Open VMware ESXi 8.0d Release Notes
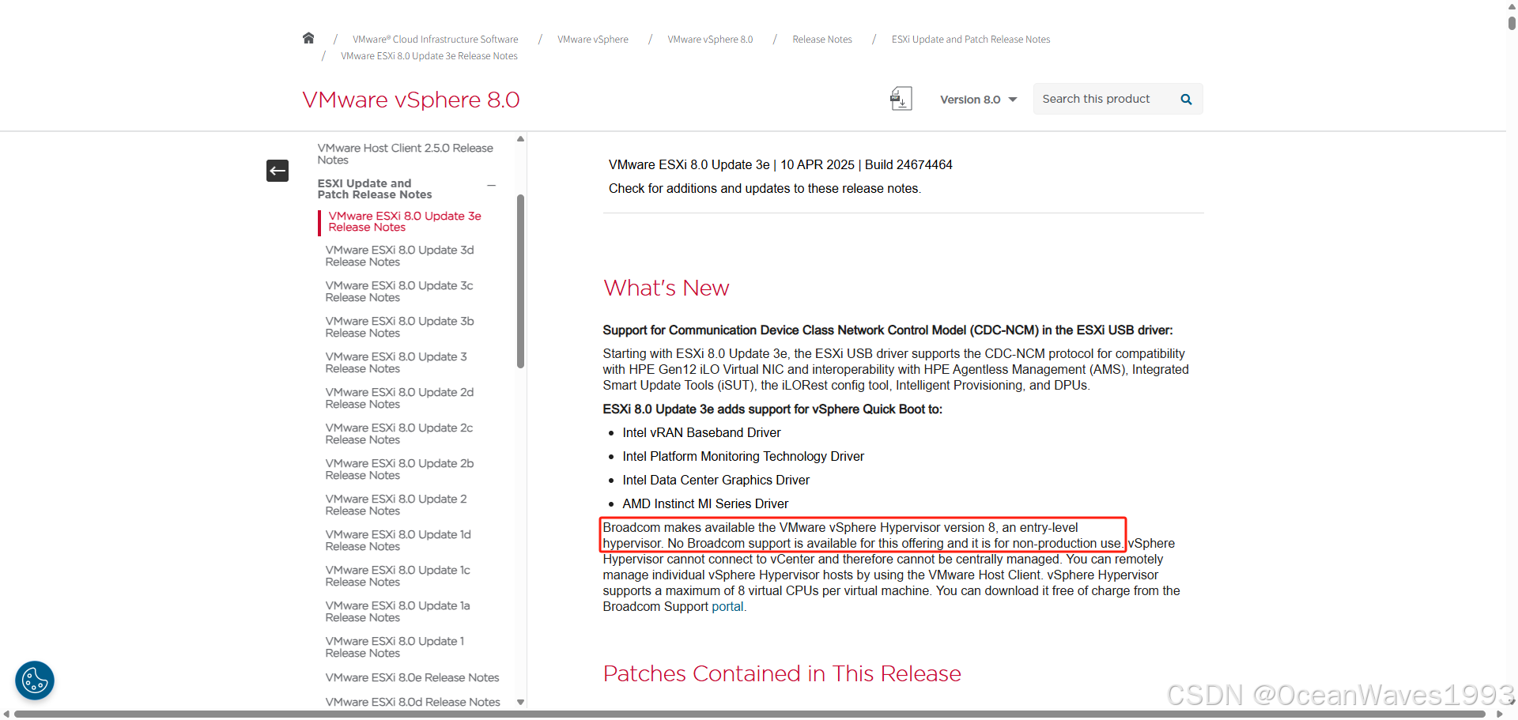The width and height of the screenshot is (1518, 720). pyautogui.click(x=413, y=703)
